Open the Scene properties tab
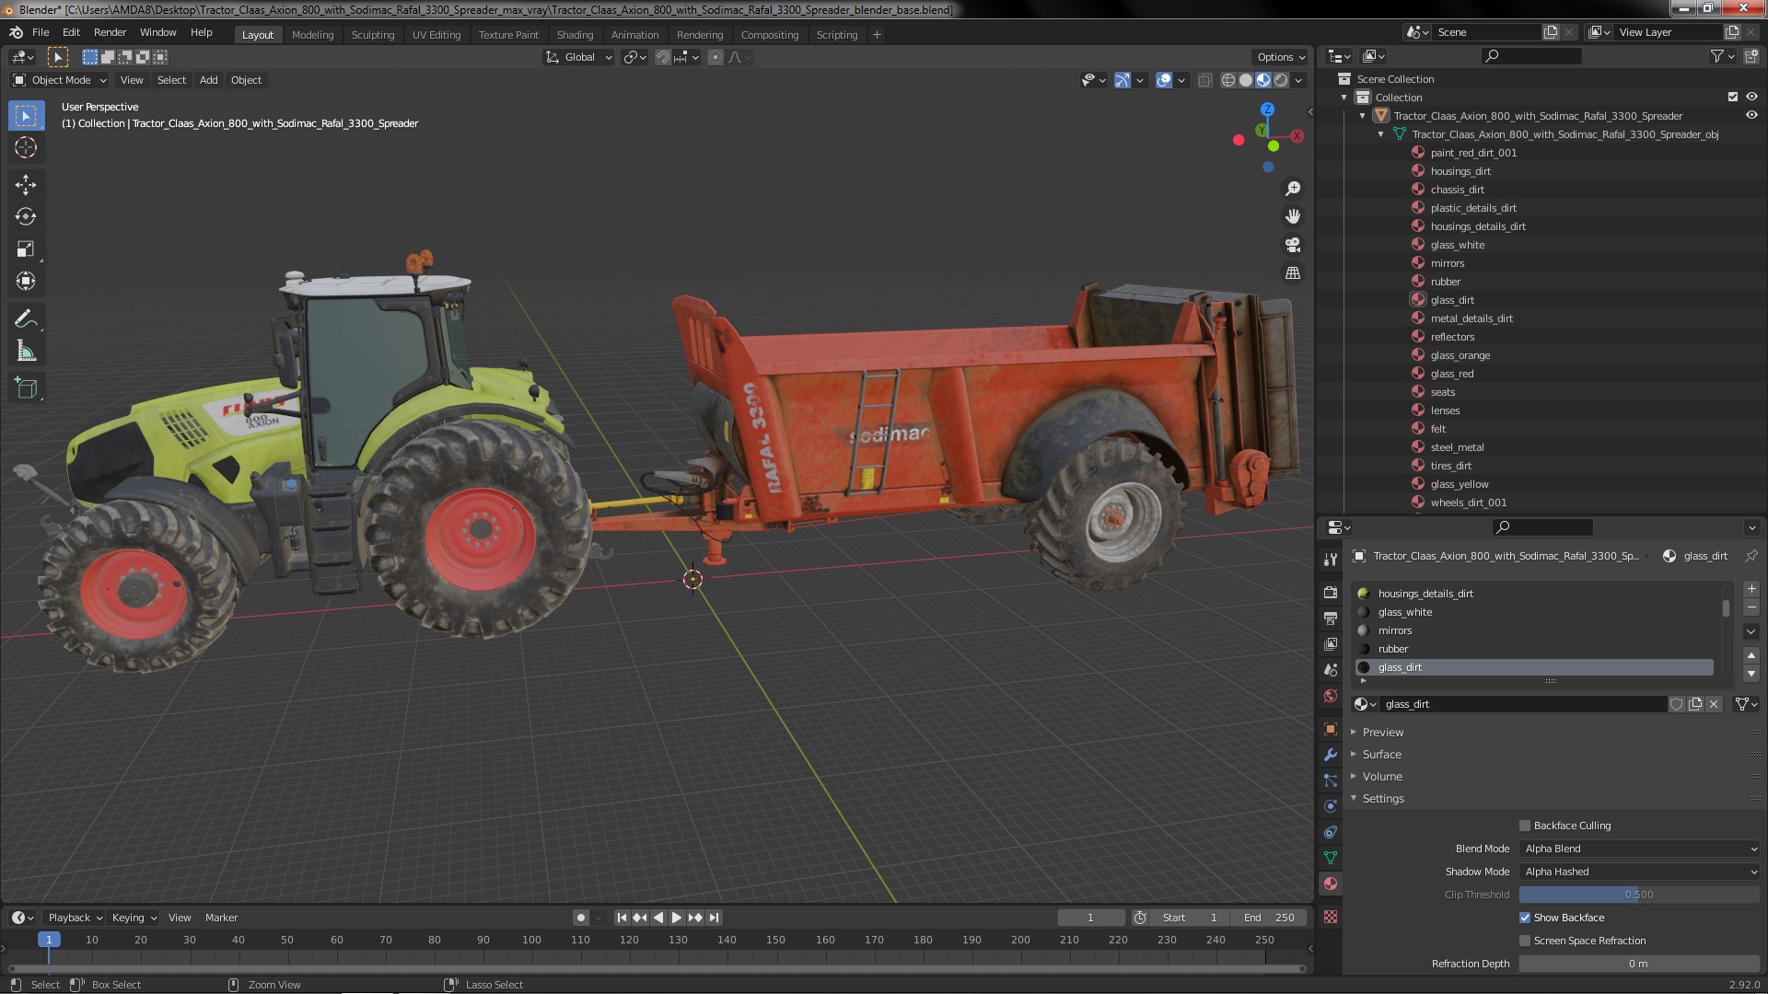Image resolution: width=1768 pixels, height=994 pixels. pyautogui.click(x=1330, y=669)
